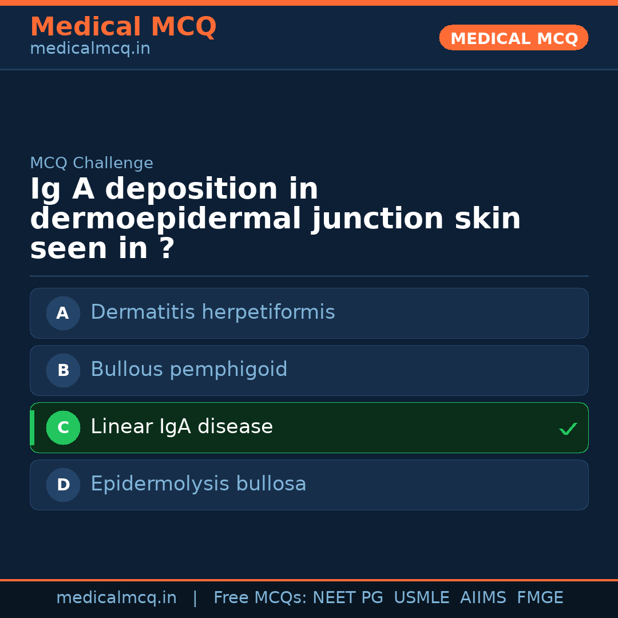Screen dimensions: 618x618
Task: Click the circled letter B badge
Action: (63, 370)
